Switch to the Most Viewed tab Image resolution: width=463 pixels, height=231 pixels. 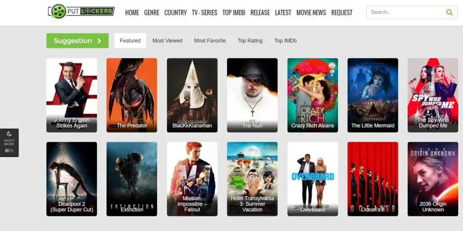coord(167,41)
